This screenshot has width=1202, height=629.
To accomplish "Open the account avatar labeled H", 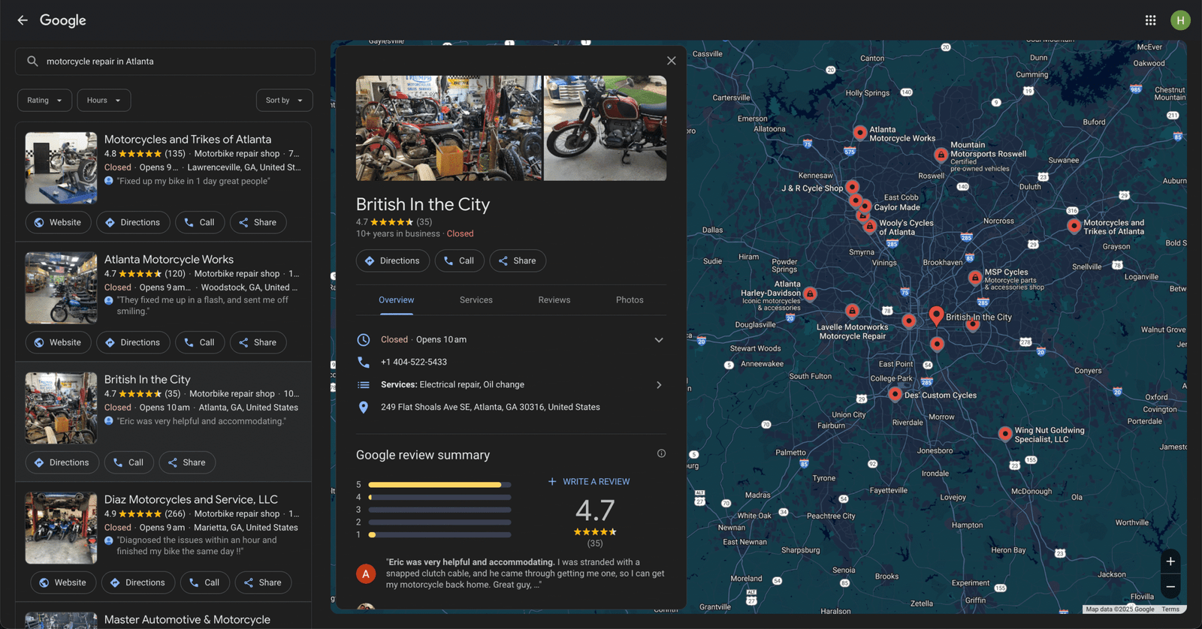I will coord(1180,20).
